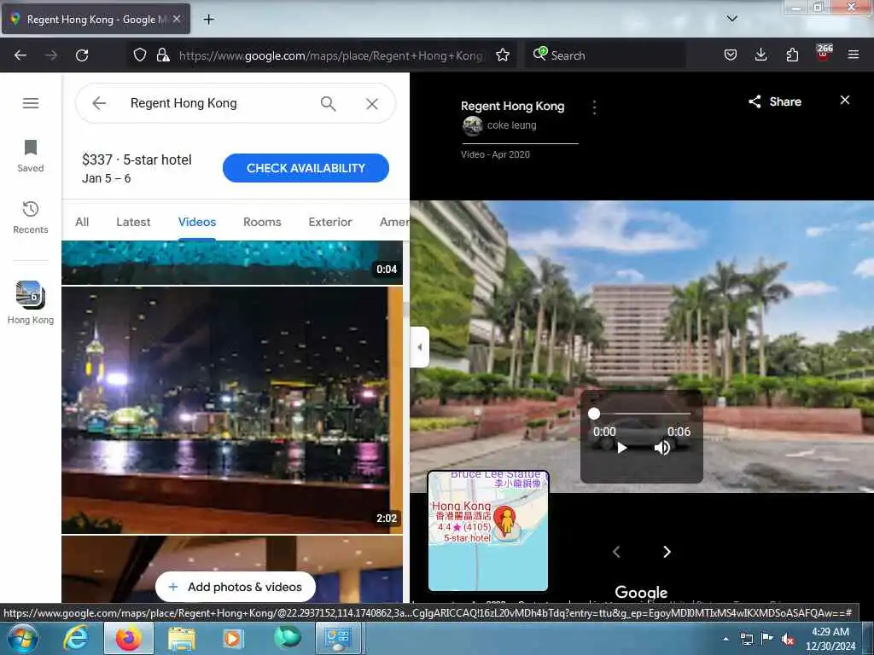Open Recents in sidebar
The height and width of the screenshot is (655, 874).
(31, 217)
